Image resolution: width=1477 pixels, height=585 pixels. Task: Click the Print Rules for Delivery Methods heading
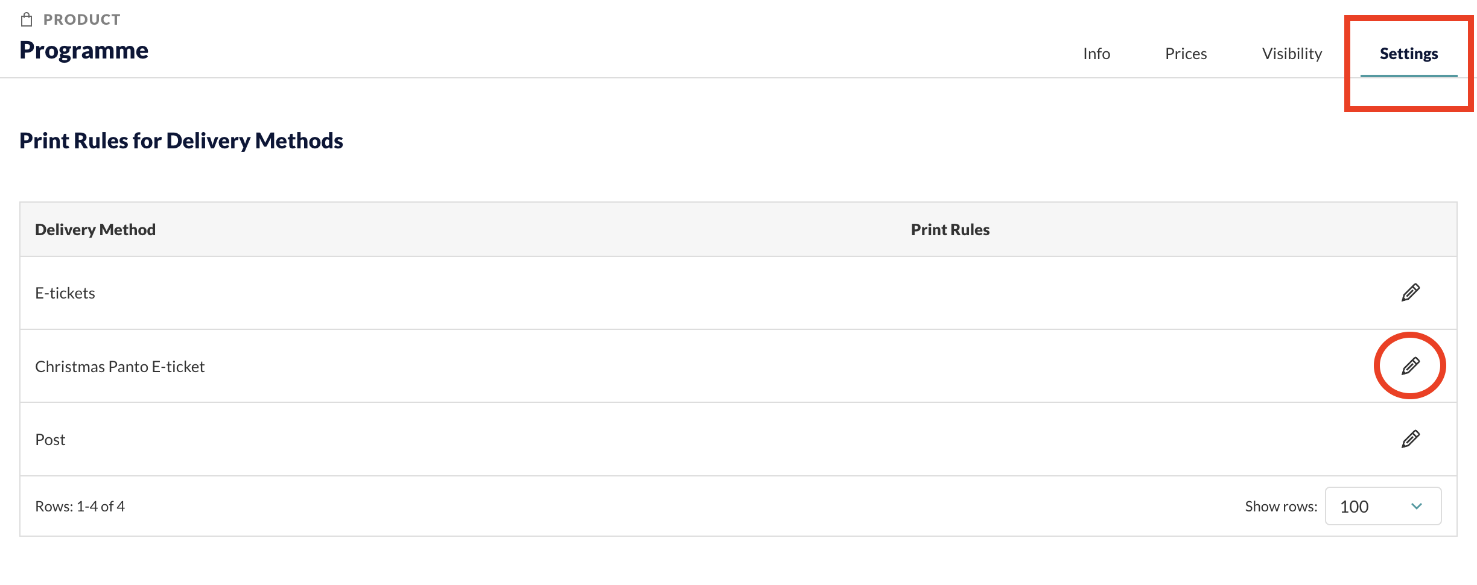[x=181, y=141]
